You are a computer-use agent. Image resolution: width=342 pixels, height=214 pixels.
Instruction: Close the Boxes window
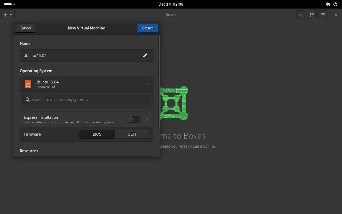click(x=336, y=15)
